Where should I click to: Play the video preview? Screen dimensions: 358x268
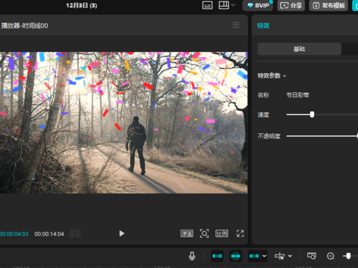122,234
